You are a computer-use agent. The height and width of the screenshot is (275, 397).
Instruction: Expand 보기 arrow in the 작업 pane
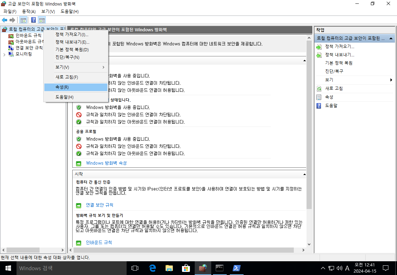pyautogui.click(x=391, y=80)
